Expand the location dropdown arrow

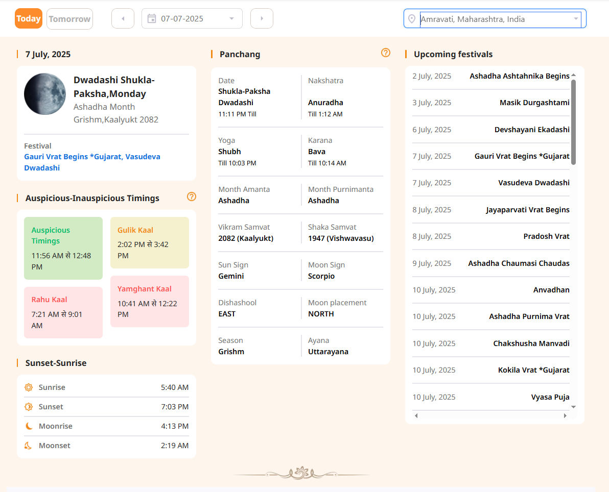pyautogui.click(x=576, y=19)
